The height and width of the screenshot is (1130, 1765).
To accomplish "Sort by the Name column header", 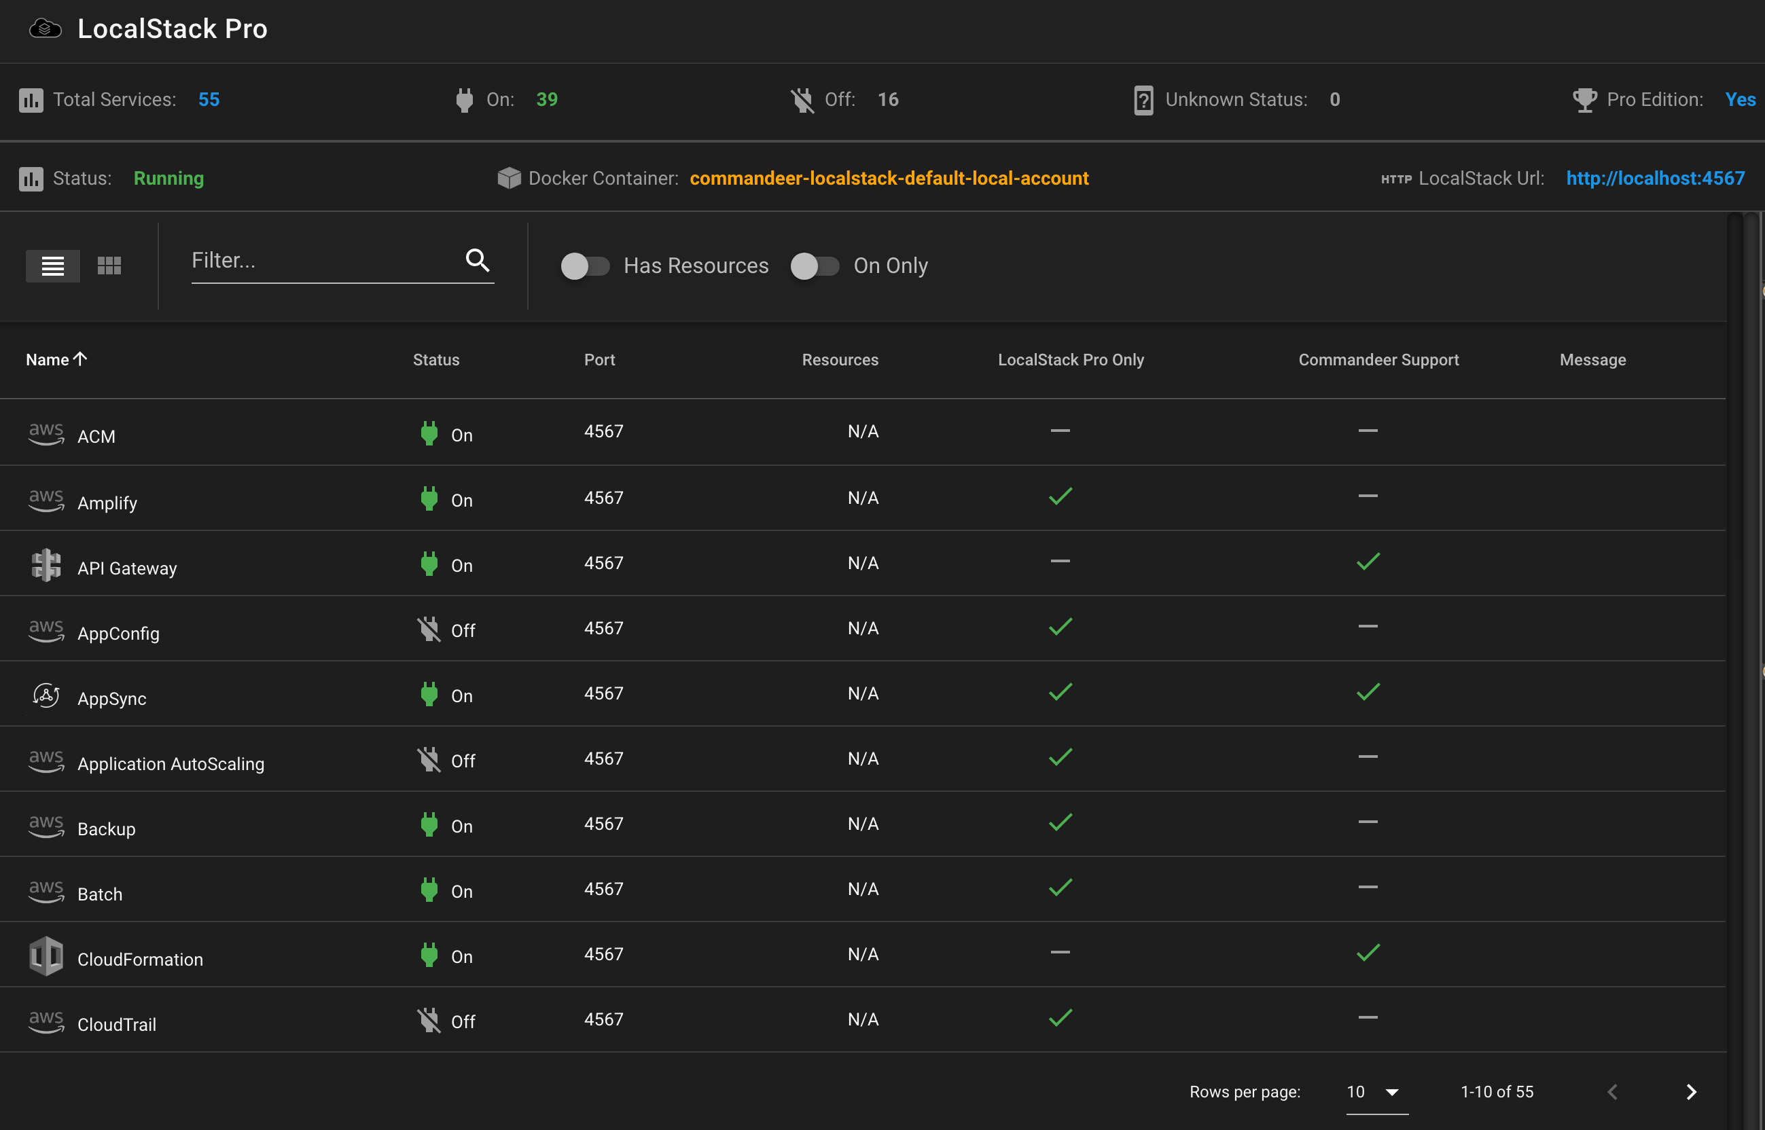I will pyautogui.click(x=56, y=359).
